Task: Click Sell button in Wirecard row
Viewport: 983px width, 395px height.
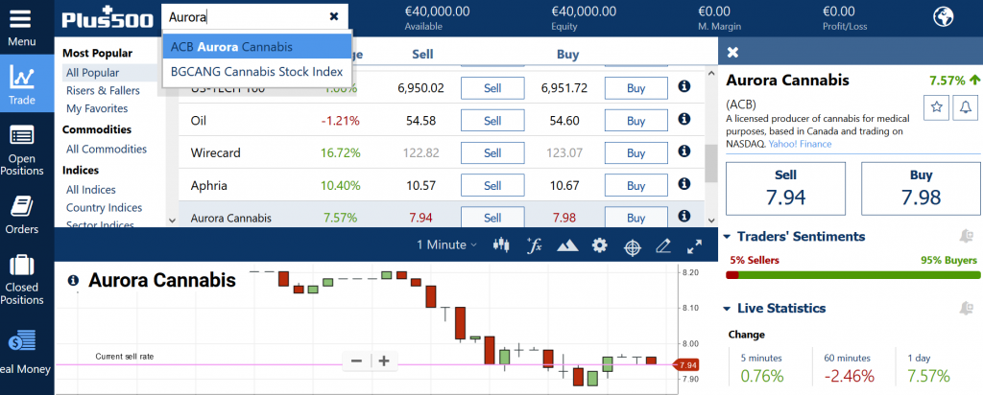Action: point(492,153)
